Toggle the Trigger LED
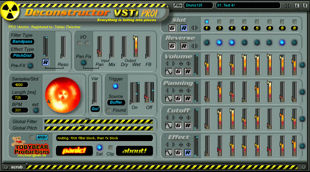This screenshot has height=172, width=310. pos(115,86)
